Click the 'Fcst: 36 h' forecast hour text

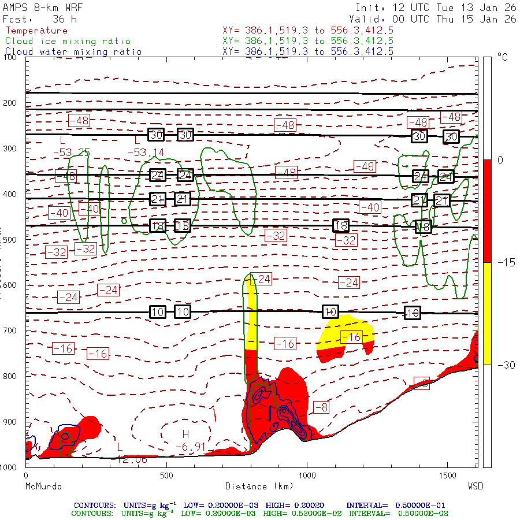click(40, 19)
